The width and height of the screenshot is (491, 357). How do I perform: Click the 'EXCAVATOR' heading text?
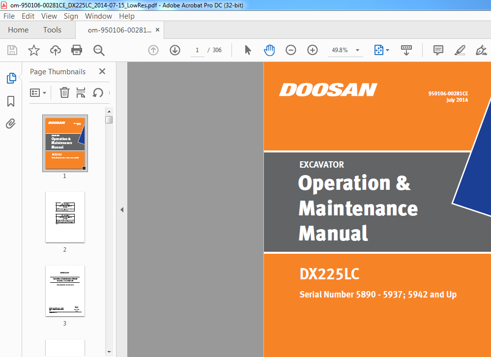coord(321,164)
